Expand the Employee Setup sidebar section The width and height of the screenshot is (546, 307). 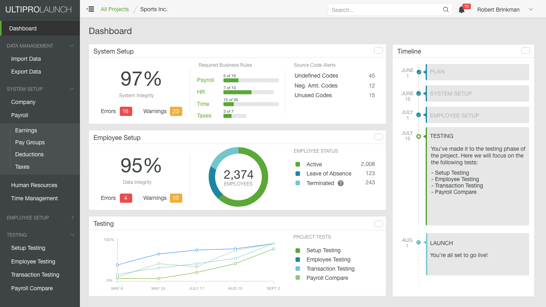click(x=72, y=218)
